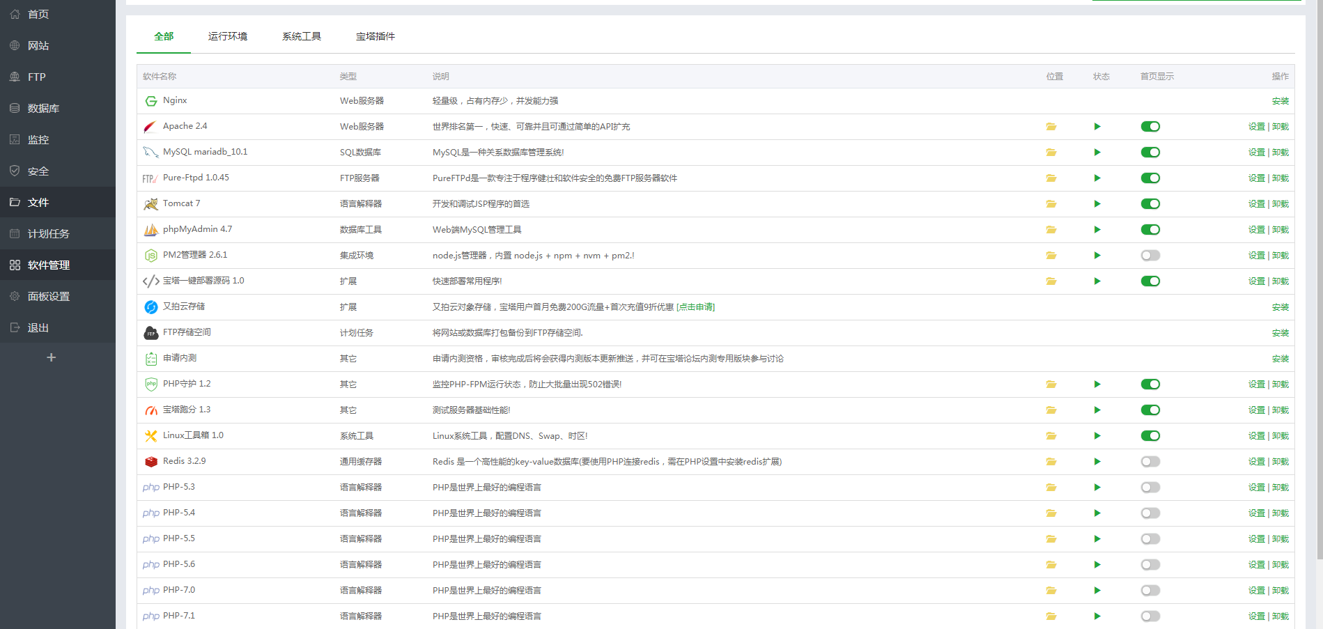Screen dimensions: 1323x629
Task: Click 安装 for 又拍云存储
Action: pyautogui.click(x=1281, y=307)
